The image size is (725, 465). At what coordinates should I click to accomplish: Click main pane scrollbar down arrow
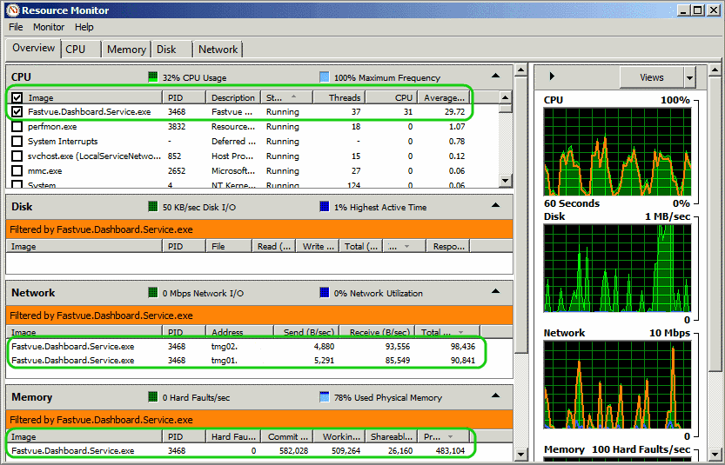click(521, 454)
